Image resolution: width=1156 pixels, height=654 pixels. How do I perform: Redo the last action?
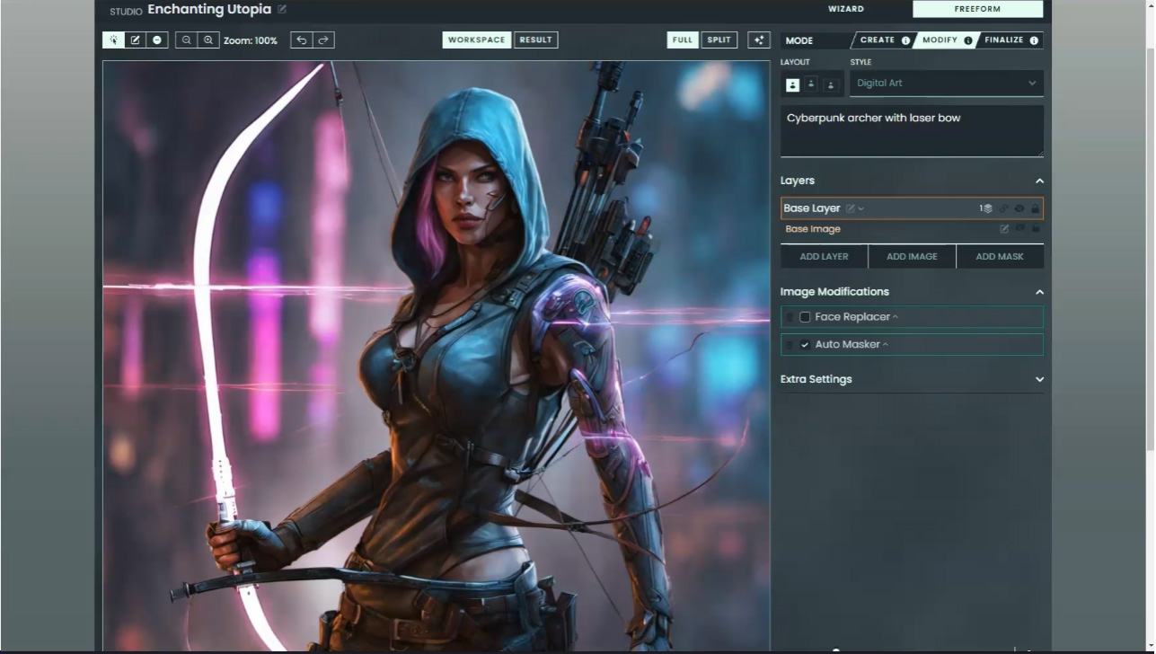(x=323, y=40)
